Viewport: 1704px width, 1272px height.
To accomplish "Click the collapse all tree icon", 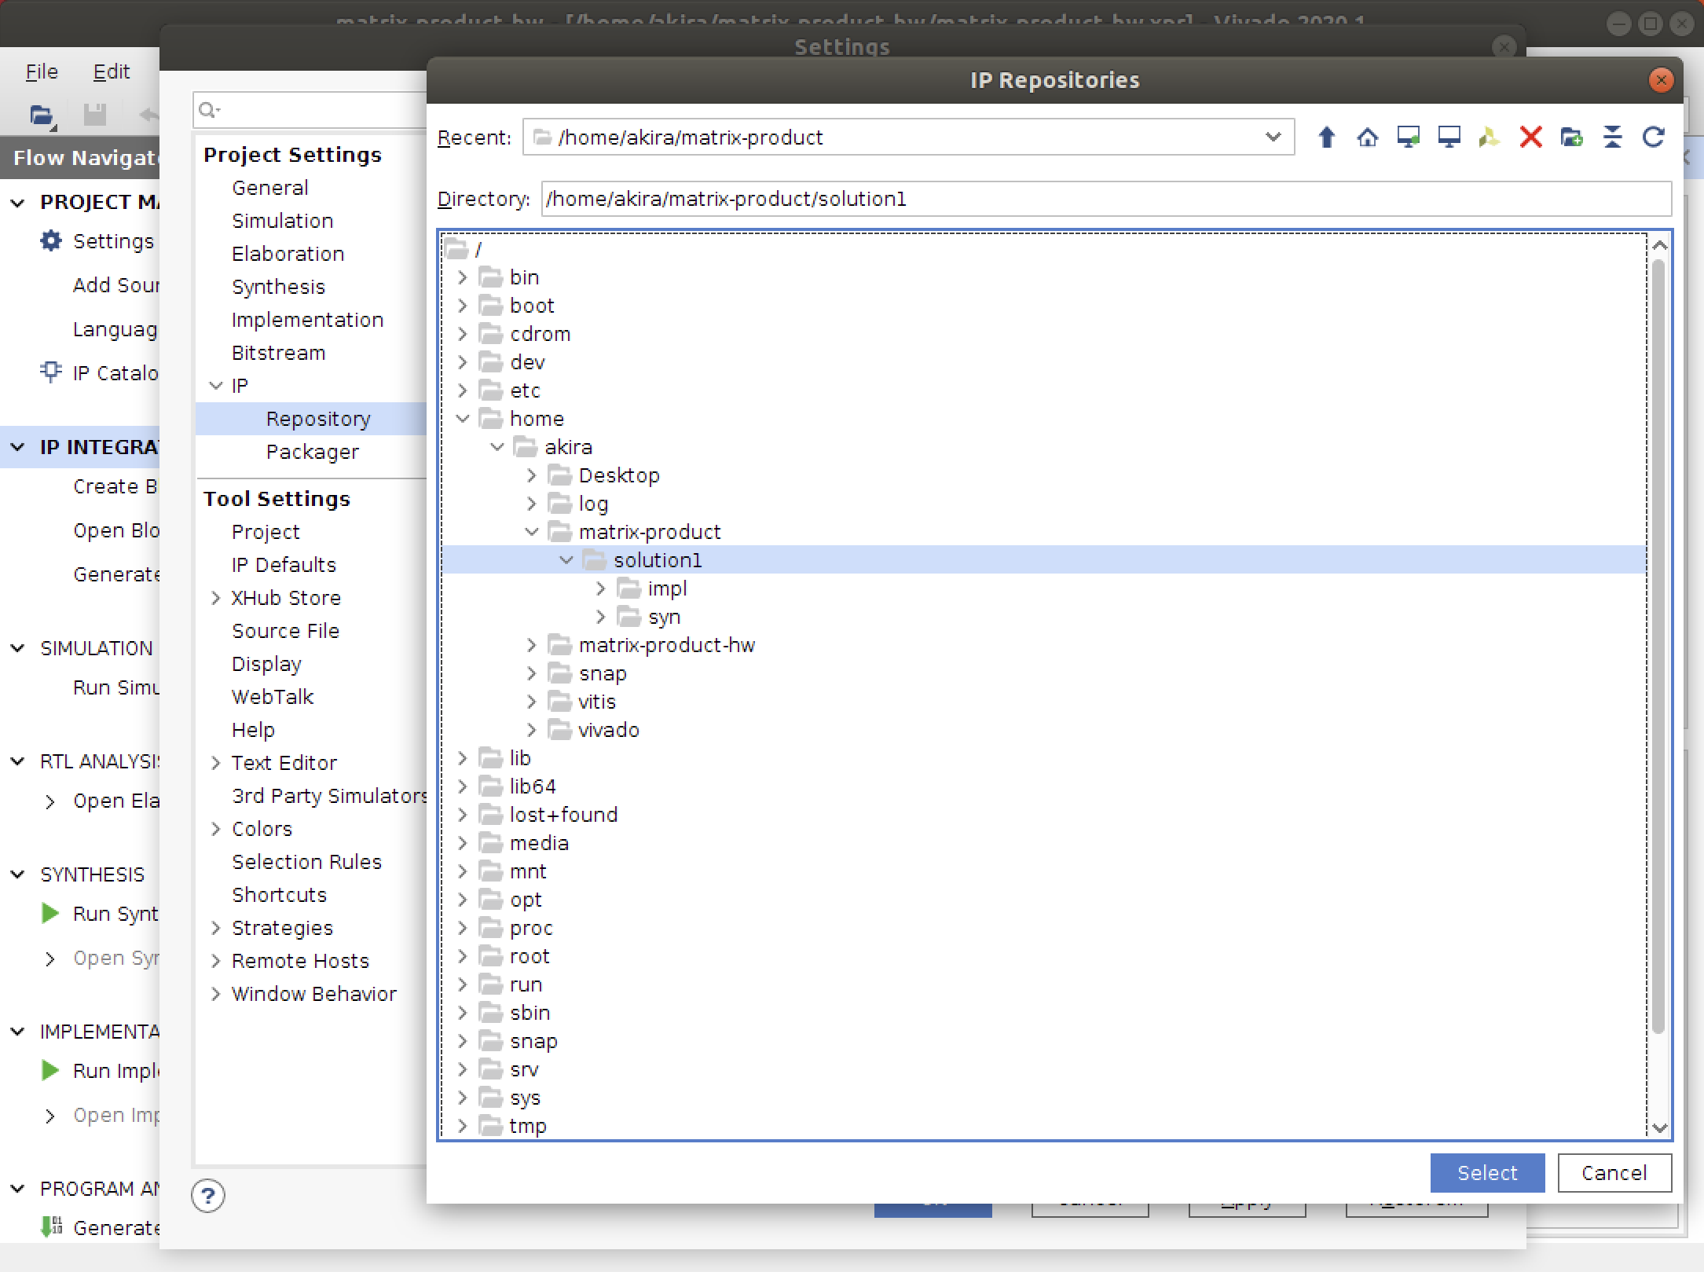I will 1612,137.
